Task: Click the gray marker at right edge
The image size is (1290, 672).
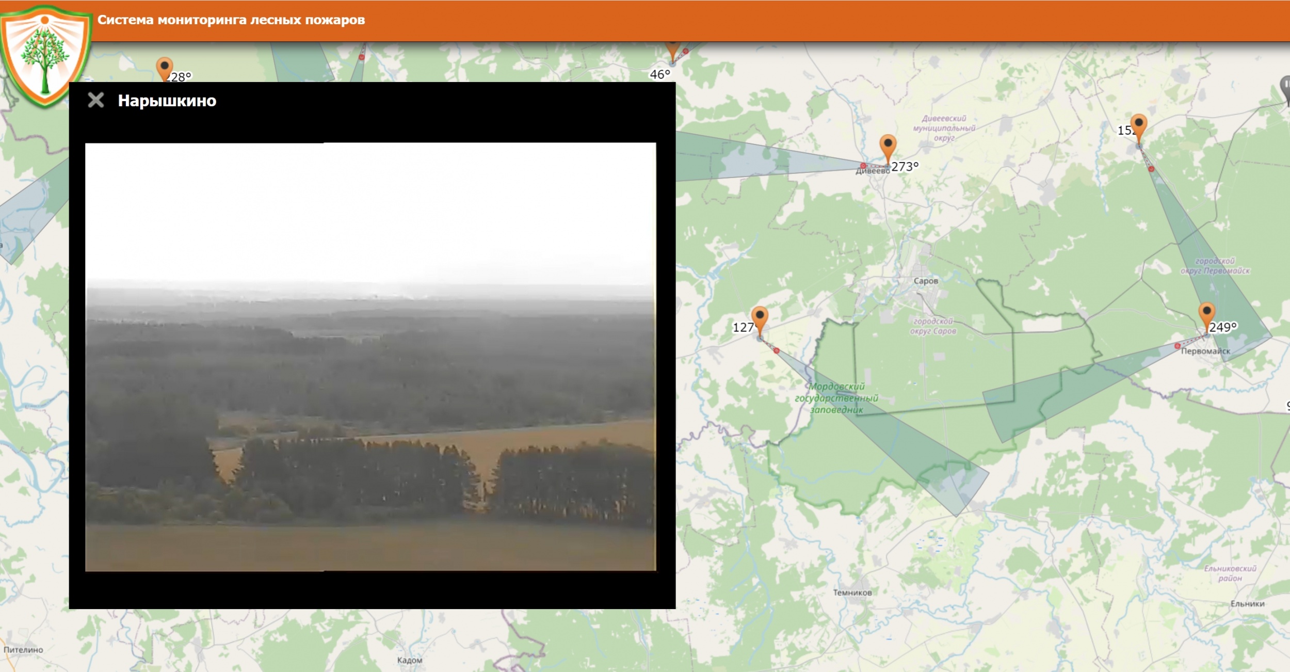Action: [x=1285, y=88]
